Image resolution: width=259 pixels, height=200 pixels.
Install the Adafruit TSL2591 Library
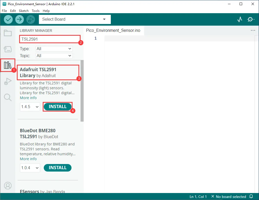point(57,107)
